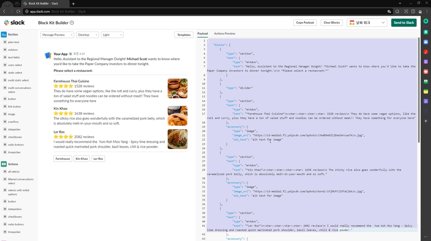Viewport: 431px width, 241px height.
Task: Switch to the Actions Preview tab
Action: click(x=224, y=34)
